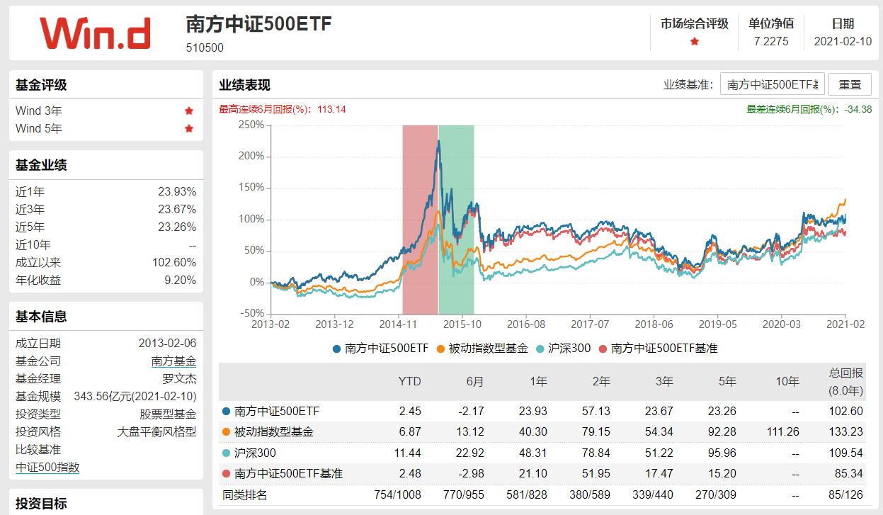Image resolution: width=883 pixels, height=515 pixels.
Task: Click the 3年 column header
Action: pyautogui.click(x=663, y=381)
